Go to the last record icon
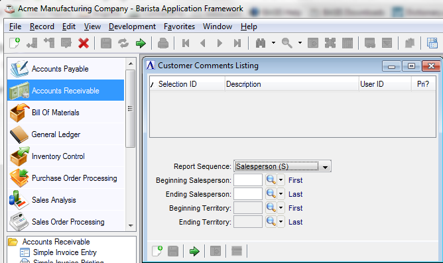 pyautogui.click(x=237, y=43)
